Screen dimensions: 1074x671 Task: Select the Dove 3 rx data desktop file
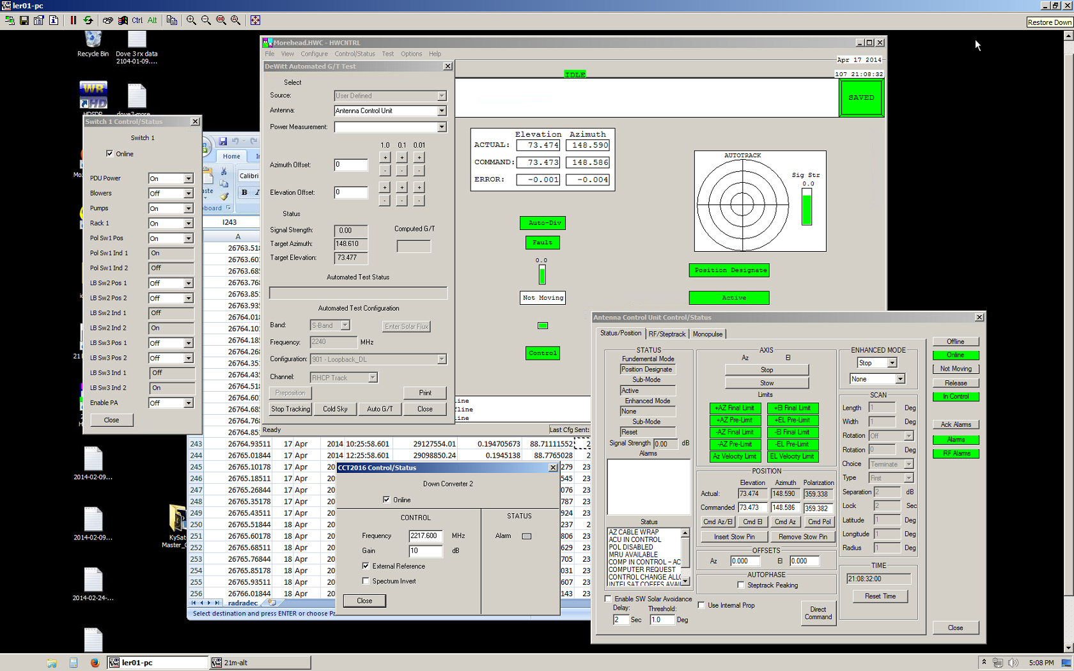[x=137, y=48]
